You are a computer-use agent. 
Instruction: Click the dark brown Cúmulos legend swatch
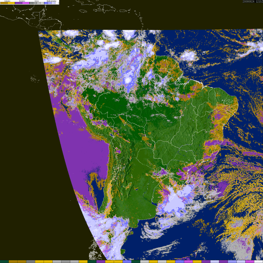tap(4, 3)
